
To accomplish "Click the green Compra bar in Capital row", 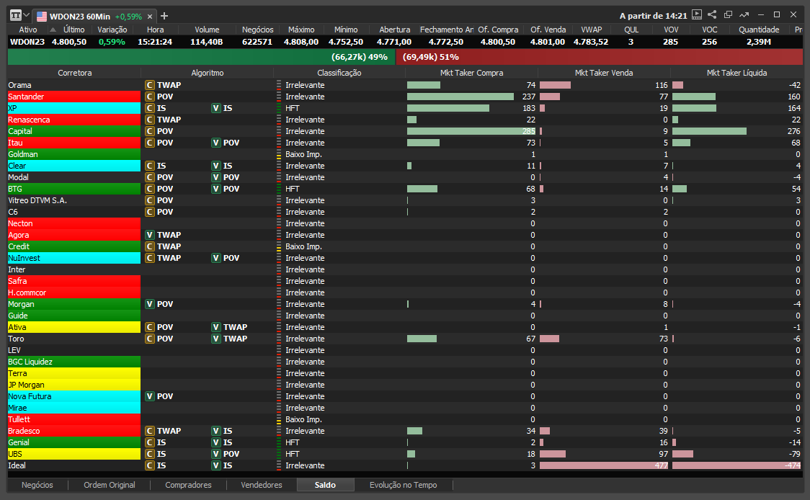I will 471,131.
